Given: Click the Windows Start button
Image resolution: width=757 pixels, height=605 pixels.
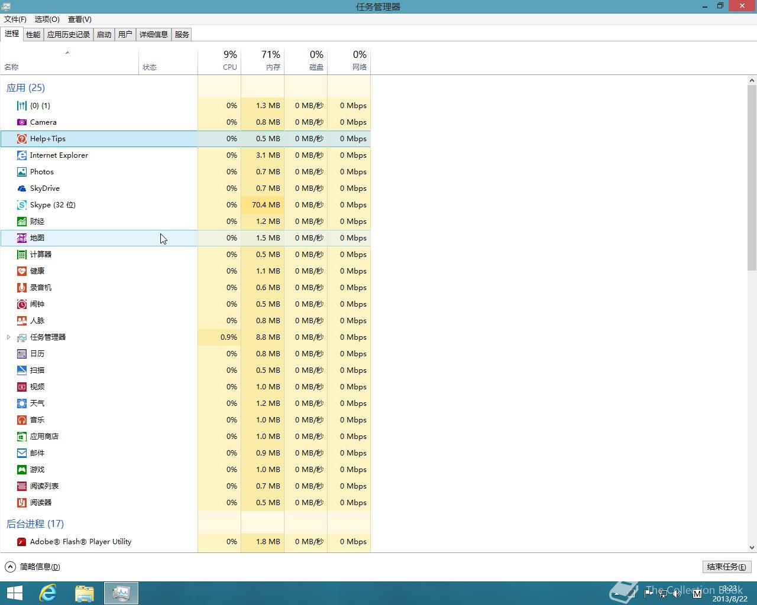Looking at the screenshot, I should (15, 593).
